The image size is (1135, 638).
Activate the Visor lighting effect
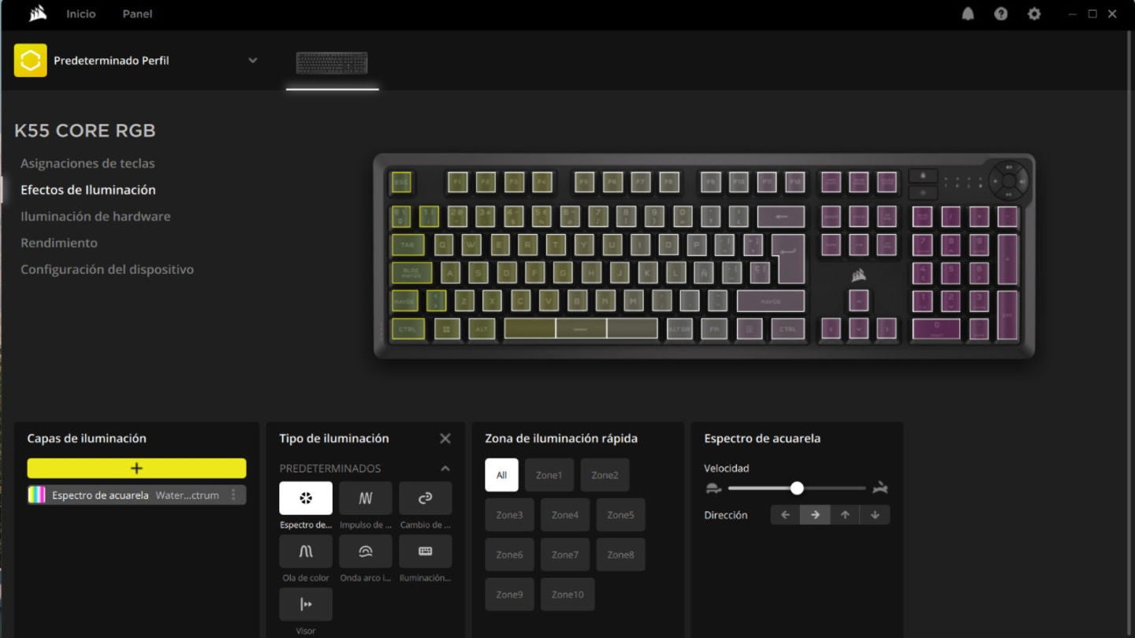pyautogui.click(x=305, y=604)
